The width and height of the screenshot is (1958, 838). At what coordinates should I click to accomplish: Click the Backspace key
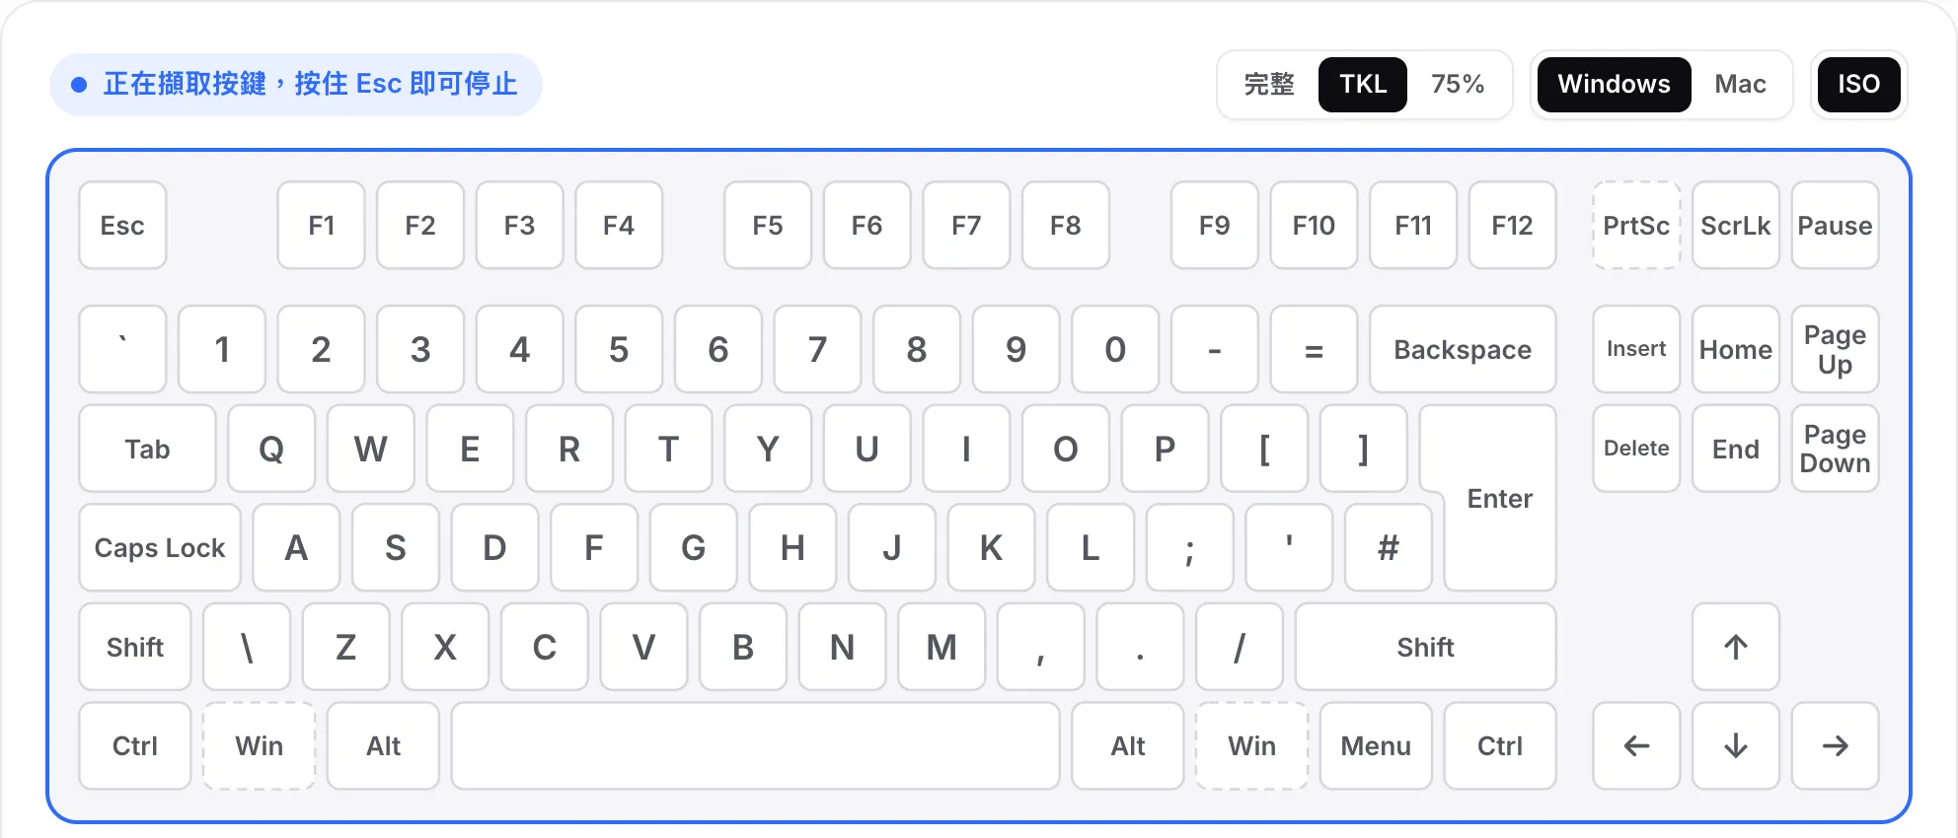tap(1463, 349)
